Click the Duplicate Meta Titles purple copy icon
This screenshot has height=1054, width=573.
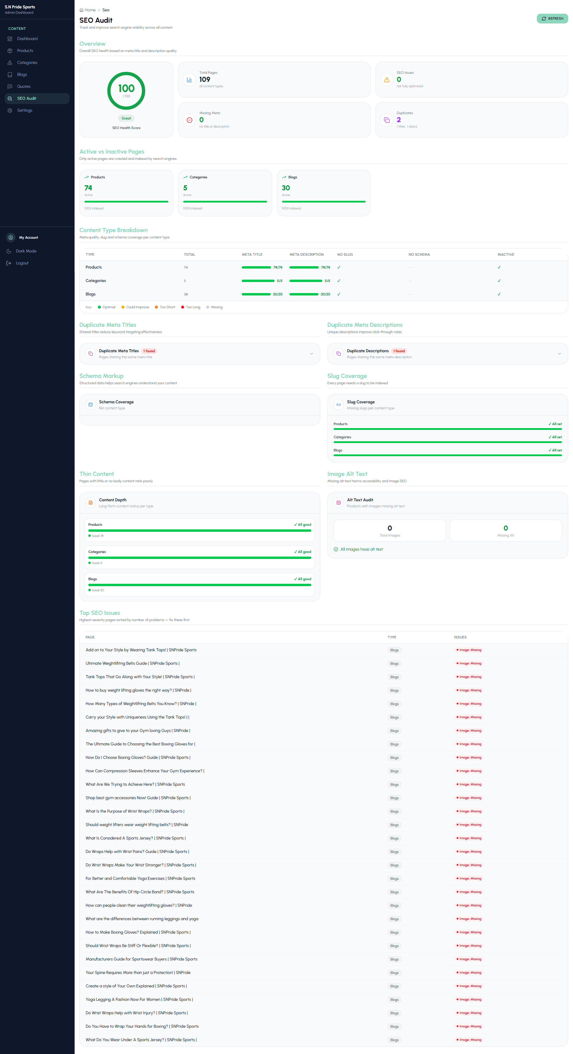coord(91,353)
